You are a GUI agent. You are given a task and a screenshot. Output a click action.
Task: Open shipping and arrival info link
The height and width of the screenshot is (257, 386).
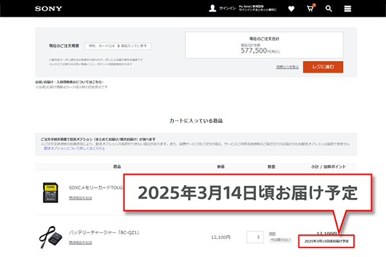tap(69, 82)
